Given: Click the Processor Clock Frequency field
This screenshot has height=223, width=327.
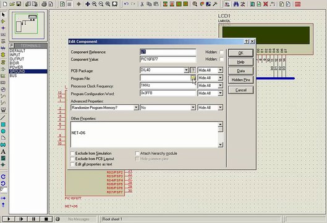Looking at the screenshot, I should click(x=168, y=85).
